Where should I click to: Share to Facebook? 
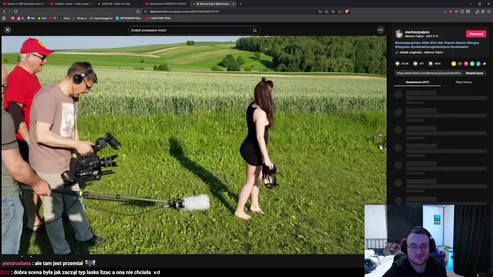tap(478, 63)
